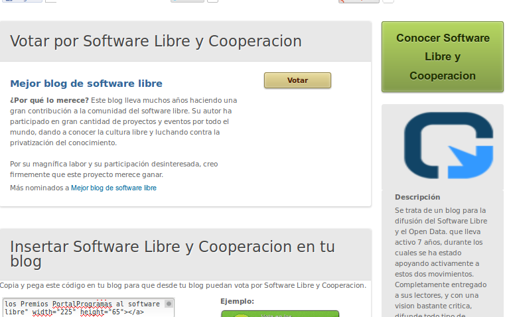Click the Facebook share button at top left
The height and width of the screenshot is (317, 509).
21,1
